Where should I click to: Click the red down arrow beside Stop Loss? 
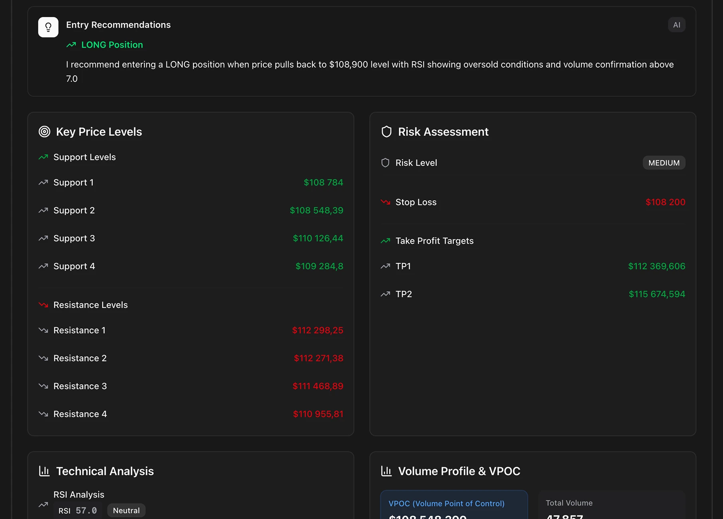(x=385, y=202)
